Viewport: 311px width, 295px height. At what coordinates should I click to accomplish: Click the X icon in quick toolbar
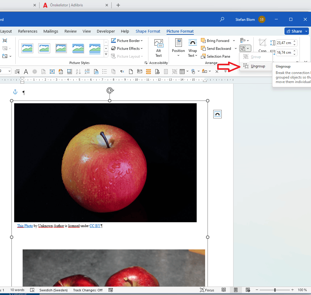217,72
